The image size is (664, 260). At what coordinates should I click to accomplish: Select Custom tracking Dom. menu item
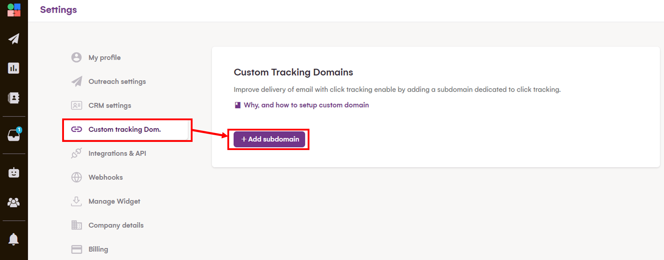(124, 129)
